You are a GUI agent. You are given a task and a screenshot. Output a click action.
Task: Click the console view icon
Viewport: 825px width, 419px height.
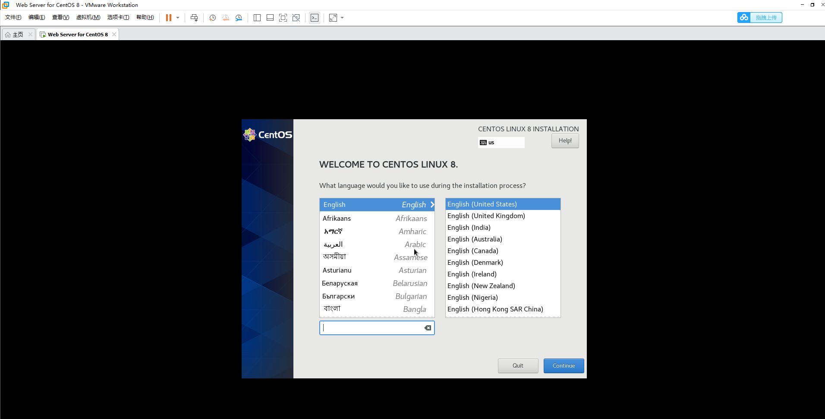tap(315, 18)
